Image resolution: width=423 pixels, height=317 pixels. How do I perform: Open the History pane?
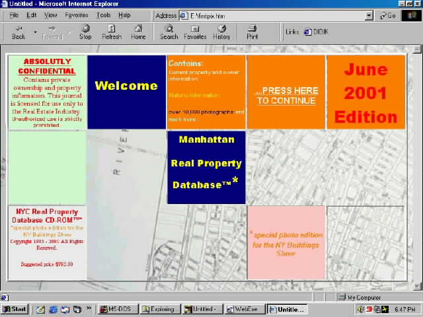pyautogui.click(x=222, y=32)
